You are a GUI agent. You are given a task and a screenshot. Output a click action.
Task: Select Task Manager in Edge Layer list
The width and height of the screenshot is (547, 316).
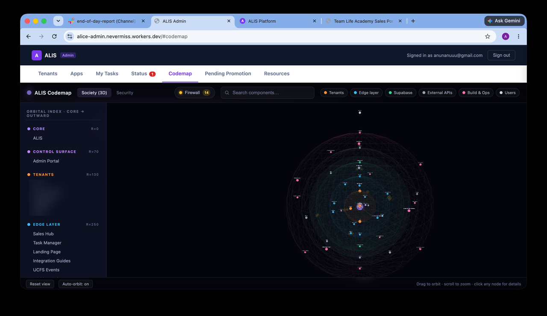[47, 243]
